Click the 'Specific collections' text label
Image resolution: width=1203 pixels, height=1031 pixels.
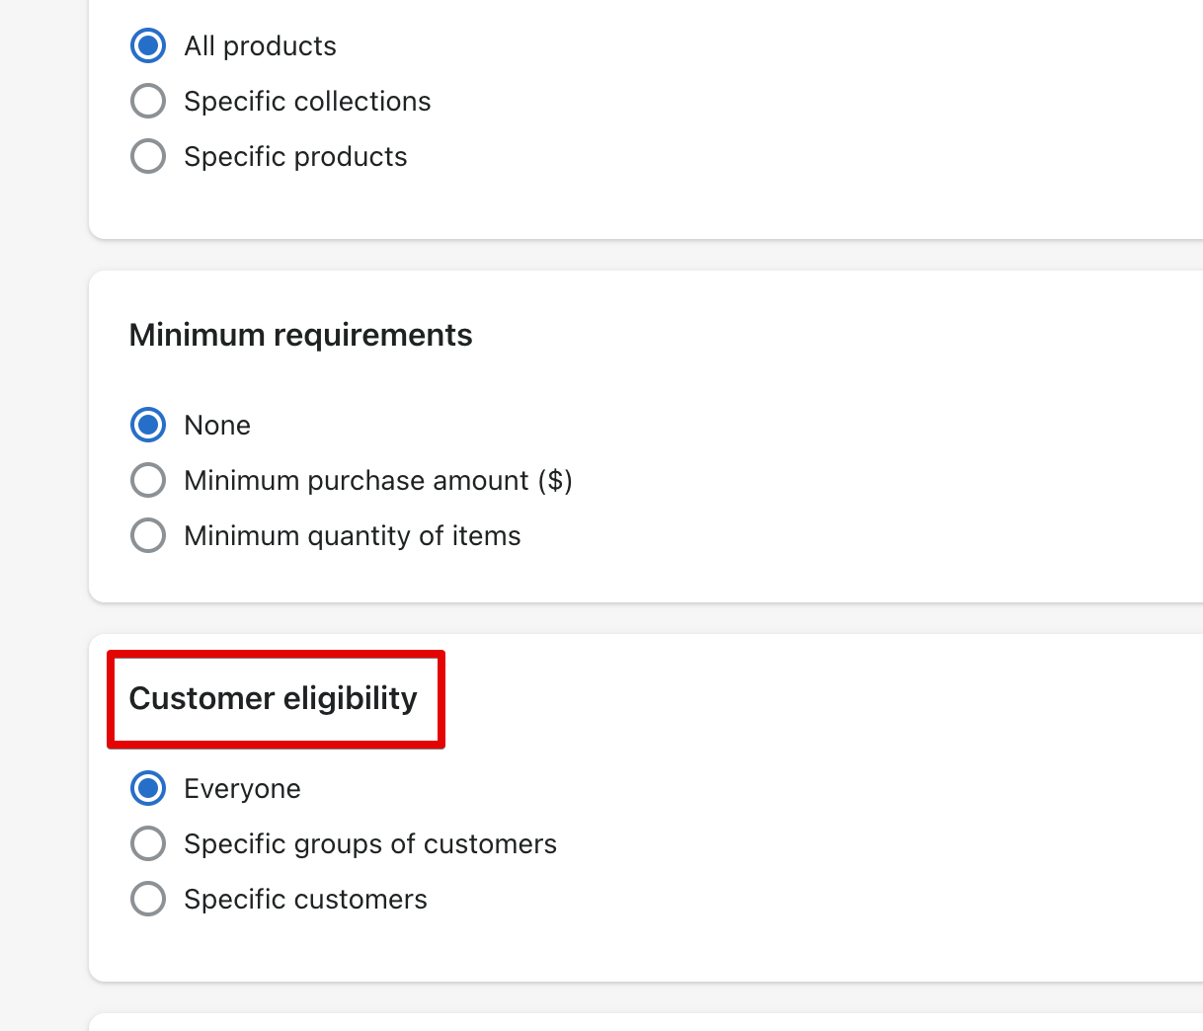coord(307,102)
